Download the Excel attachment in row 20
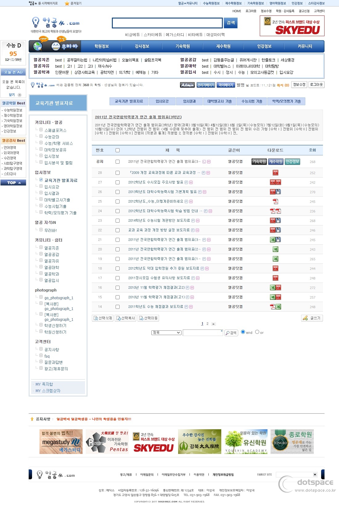The image size is (339, 508). (x=276, y=249)
